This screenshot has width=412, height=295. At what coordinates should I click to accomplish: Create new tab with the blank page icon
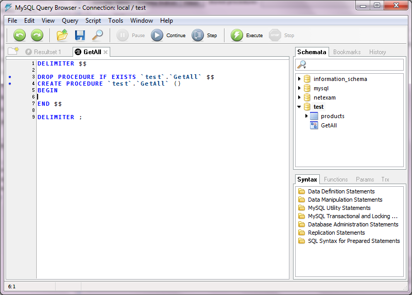pyautogui.click(x=13, y=51)
